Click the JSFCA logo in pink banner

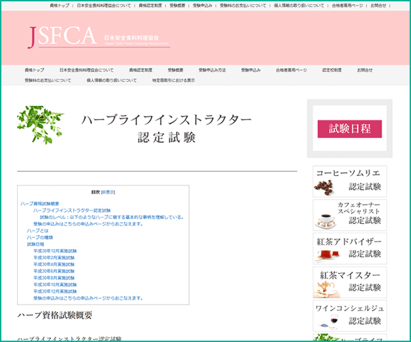[x=99, y=37]
